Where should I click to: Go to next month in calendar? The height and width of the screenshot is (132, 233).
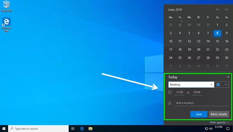coord(226,10)
